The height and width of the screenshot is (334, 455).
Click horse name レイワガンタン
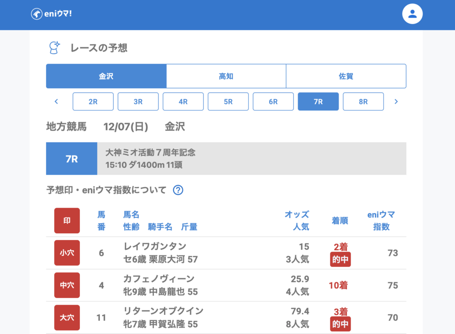coord(155,246)
